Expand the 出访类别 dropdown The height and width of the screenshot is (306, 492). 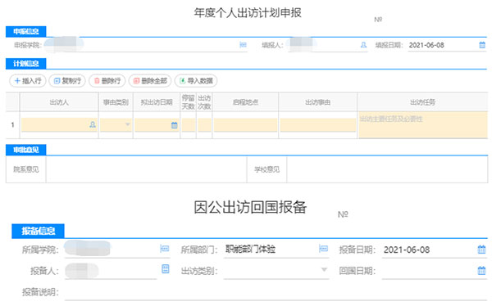point(324,269)
